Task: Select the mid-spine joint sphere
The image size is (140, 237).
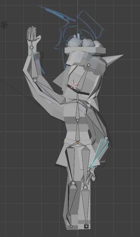Action: [x=78, y=120]
